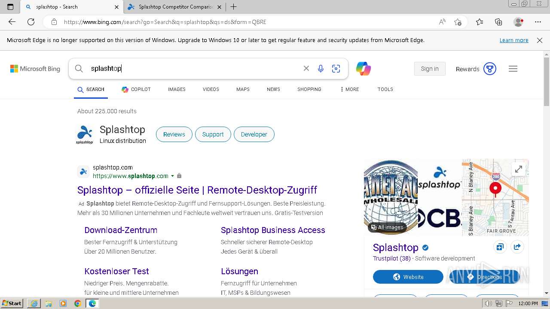Switch to the MAPS tab
Viewport: 550px width, 309px height.
click(x=243, y=89)
